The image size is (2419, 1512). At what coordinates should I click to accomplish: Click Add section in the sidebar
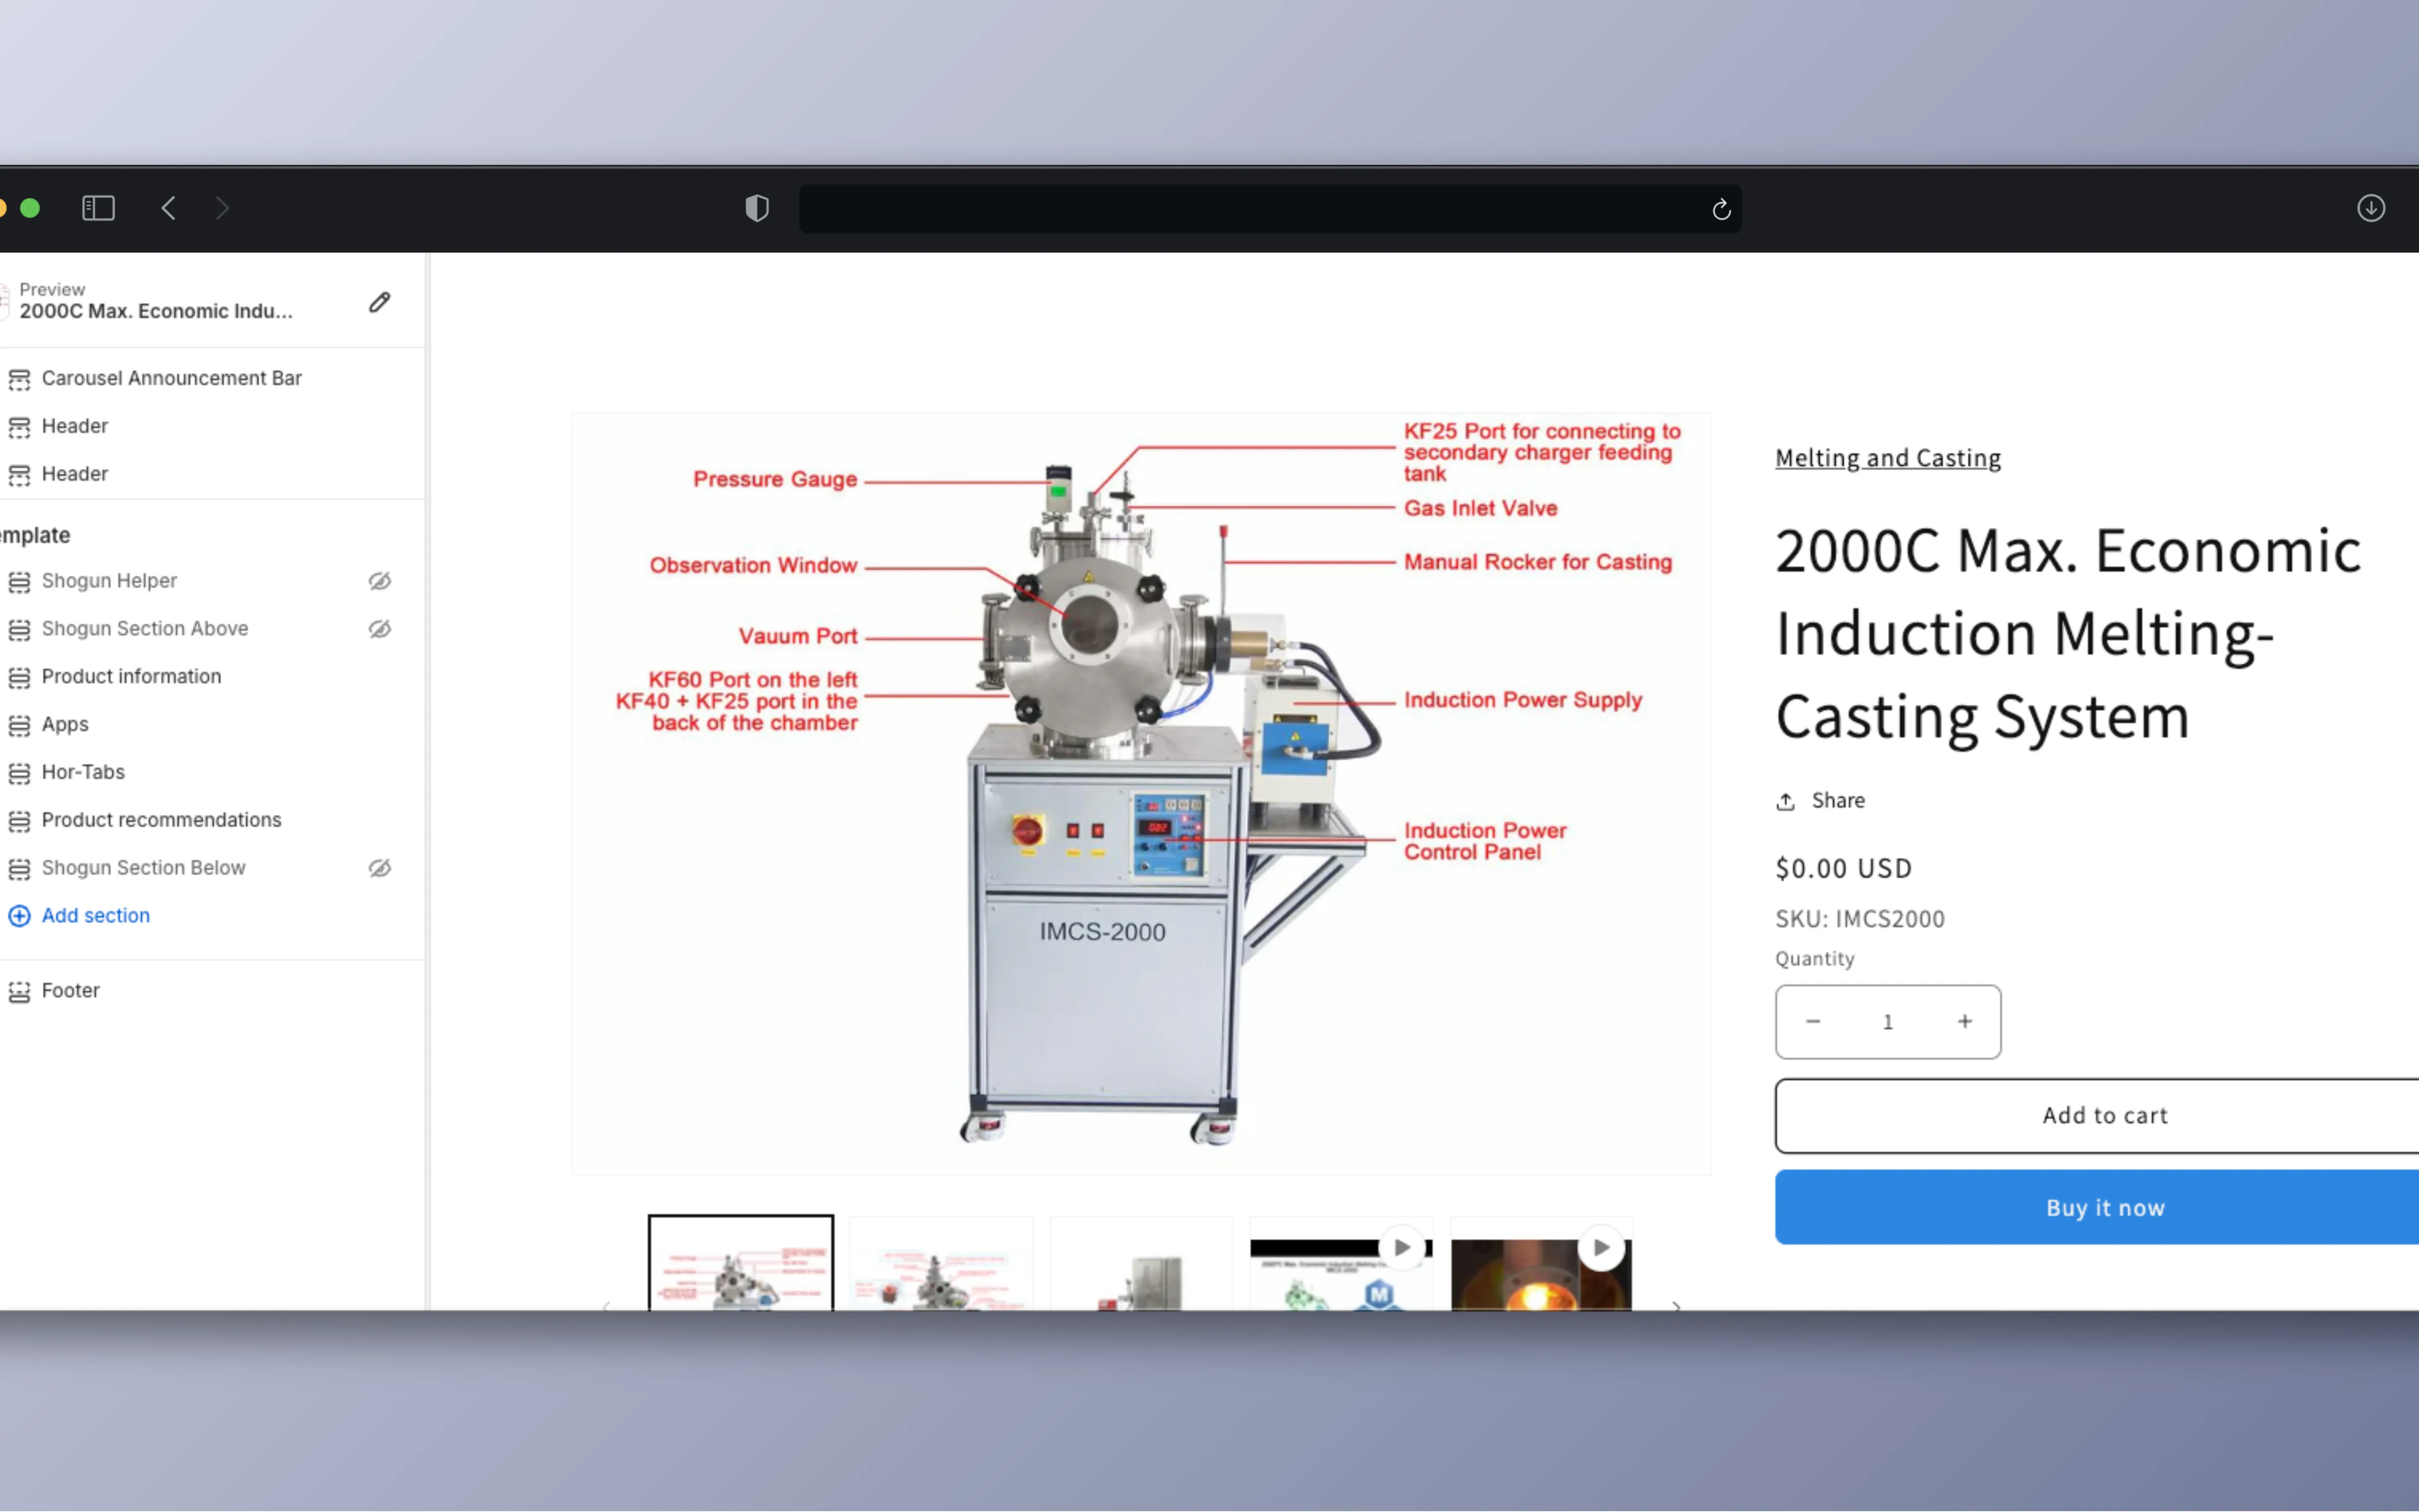coord(95,915)
